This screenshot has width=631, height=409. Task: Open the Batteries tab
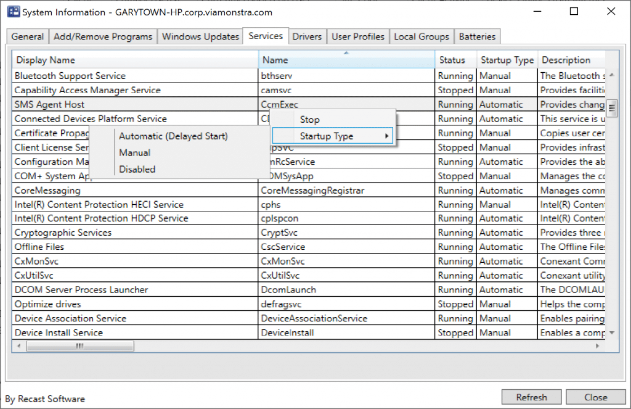point(478,36)
